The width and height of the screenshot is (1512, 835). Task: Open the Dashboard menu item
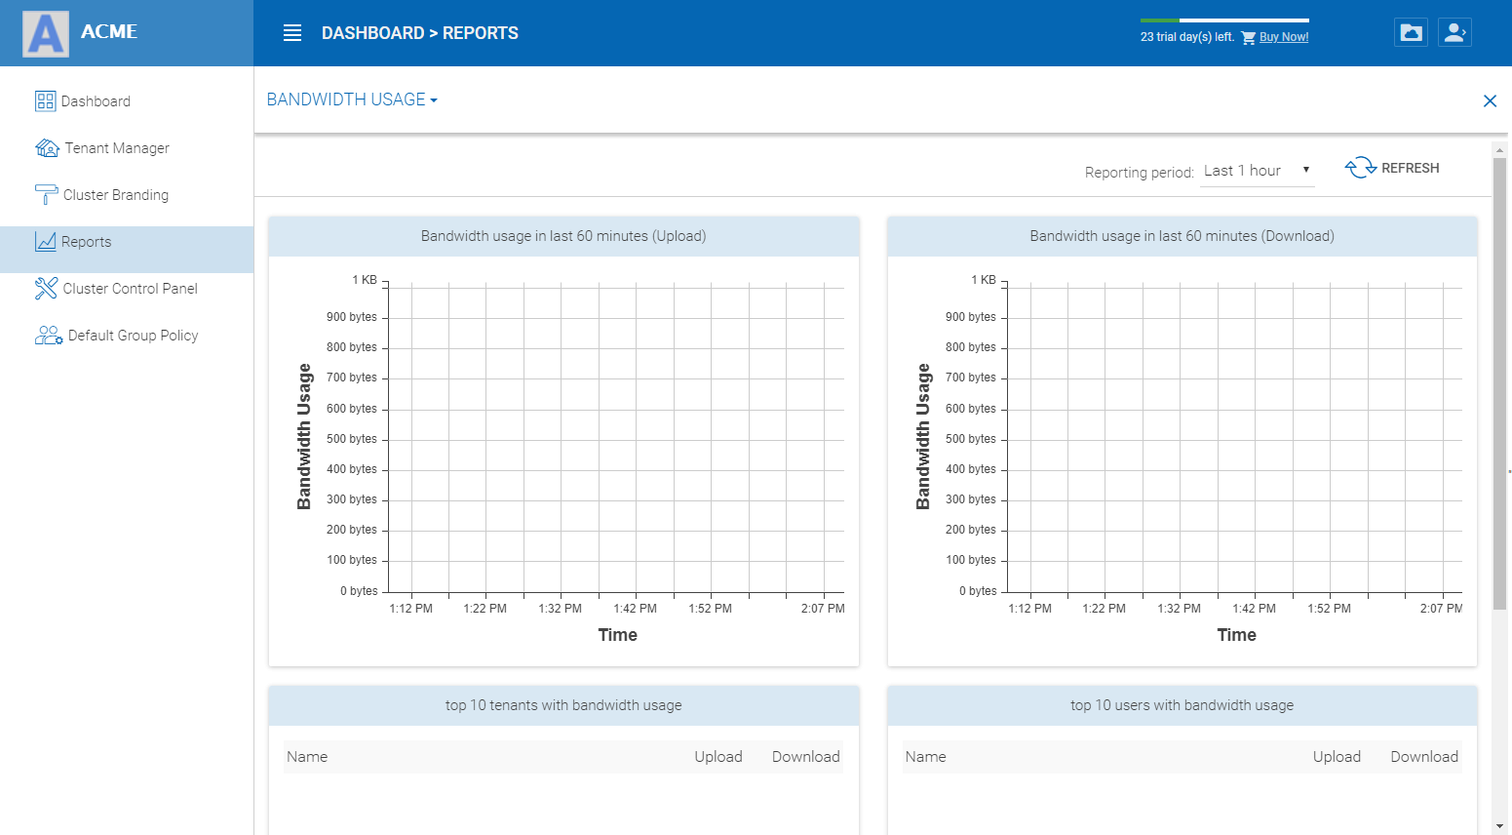pyautogui.click(x=127, y=101)
